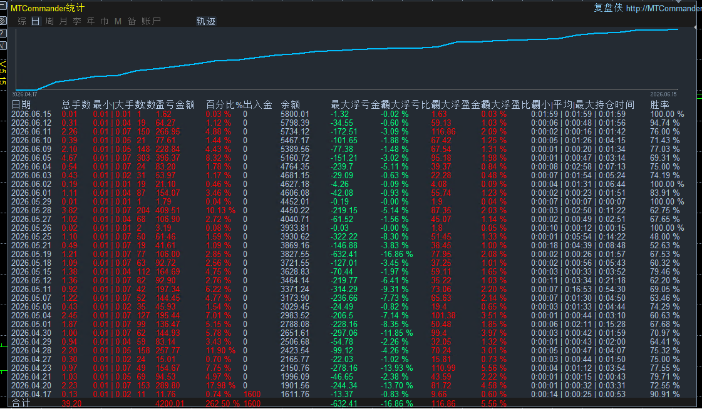
Task: Select the 2026.04.20 date cell
Action: pyautogui.click(x=31, y=385)
